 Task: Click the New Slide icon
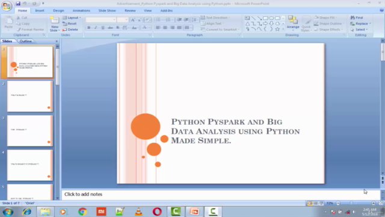pos(55,20)
